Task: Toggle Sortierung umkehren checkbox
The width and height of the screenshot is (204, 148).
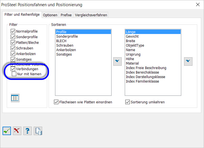Action: [x=128, y=102]
